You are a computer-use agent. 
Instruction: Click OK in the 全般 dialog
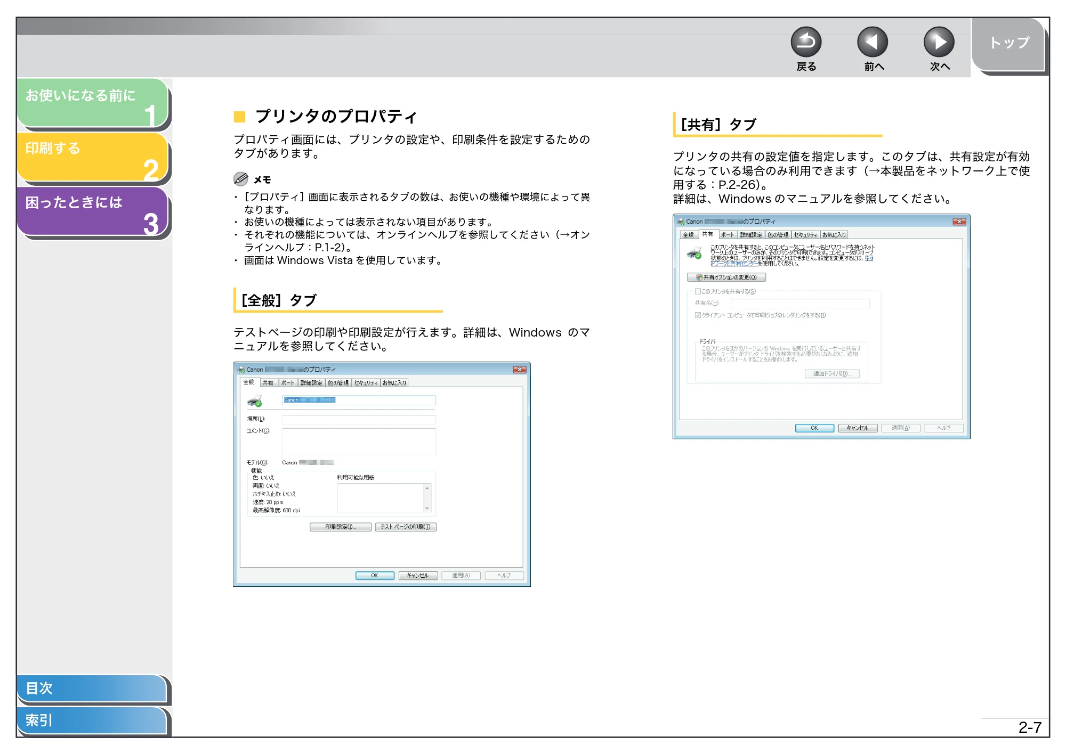(x=375, y=576)
